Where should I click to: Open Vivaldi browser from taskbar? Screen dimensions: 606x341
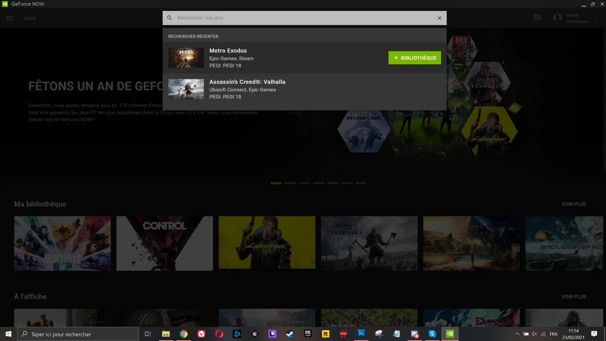(201, 334)
